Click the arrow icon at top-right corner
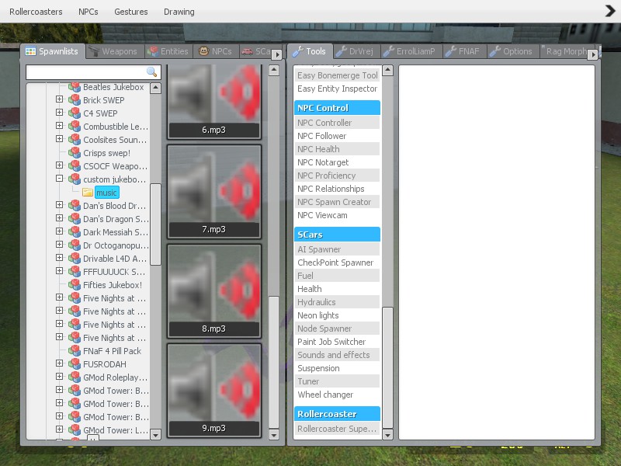This screenshot has width=621, height=466. 609,11
